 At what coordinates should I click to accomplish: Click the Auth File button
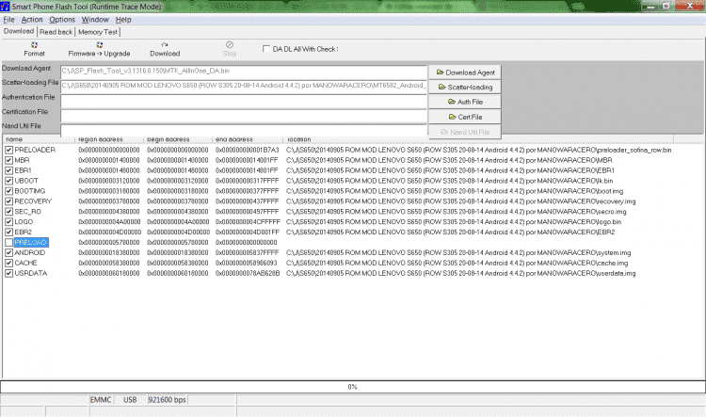(x=465, y=103)
